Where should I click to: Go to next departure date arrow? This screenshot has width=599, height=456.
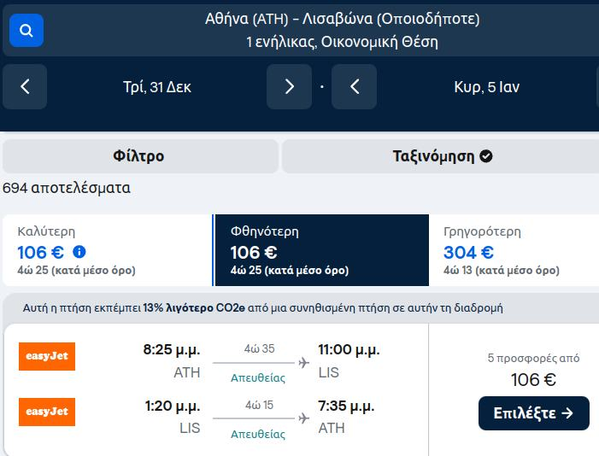(289, 86)
